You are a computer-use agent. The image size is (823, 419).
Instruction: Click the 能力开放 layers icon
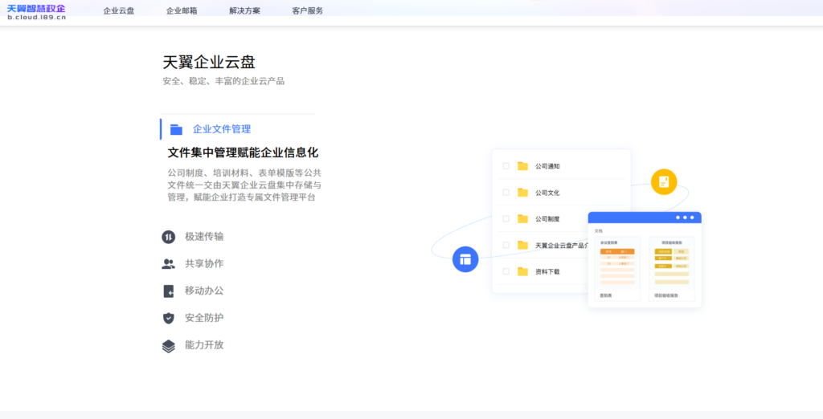[168, 346]
